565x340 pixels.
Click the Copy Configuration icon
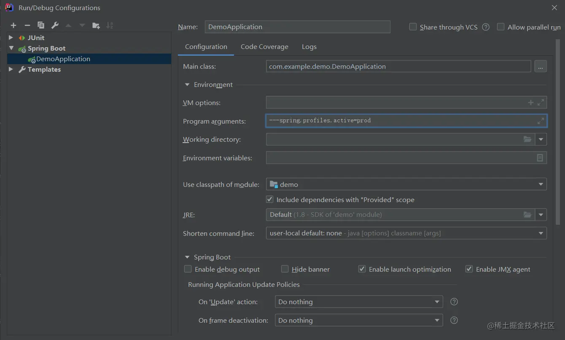point(41,25)
